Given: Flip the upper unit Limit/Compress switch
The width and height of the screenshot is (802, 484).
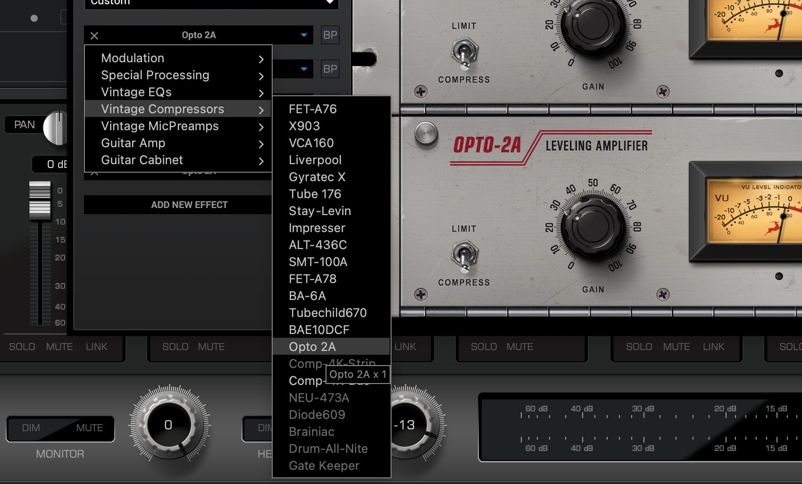Looking at the screenshot, I should tap(465, 53).
